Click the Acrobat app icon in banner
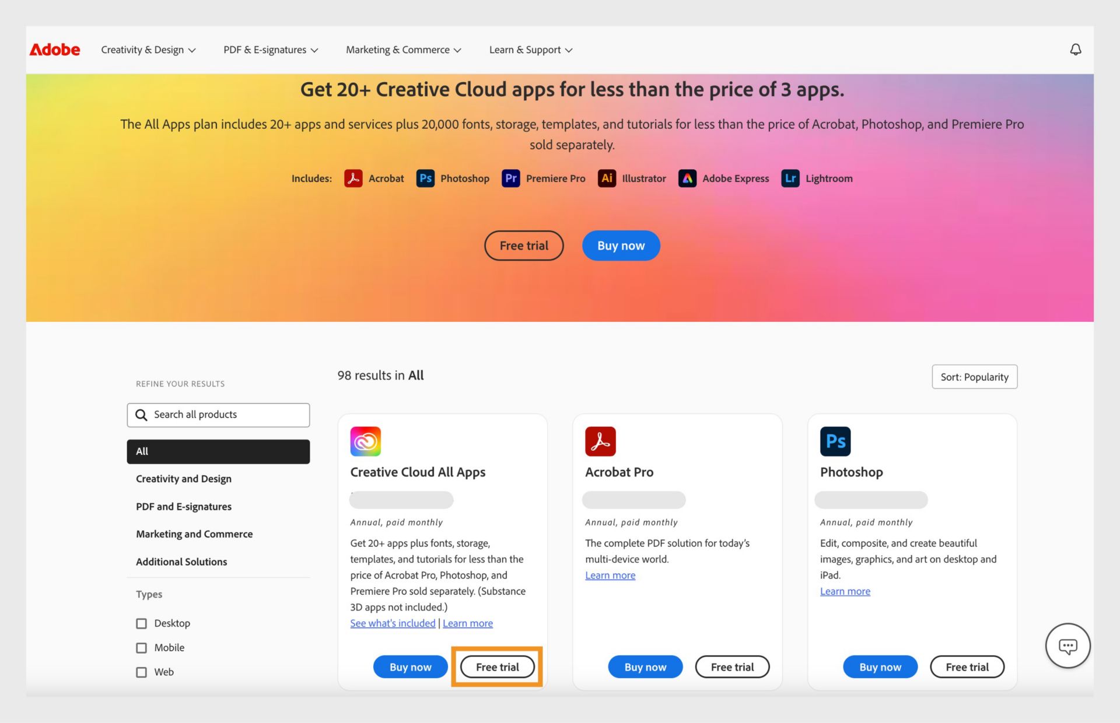 353,178
